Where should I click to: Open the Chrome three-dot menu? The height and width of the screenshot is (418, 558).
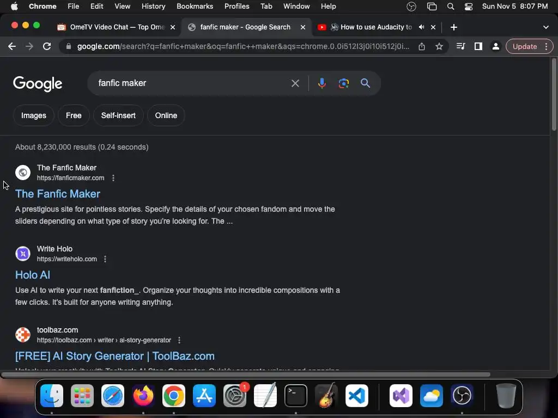click(x=546, y=47)
